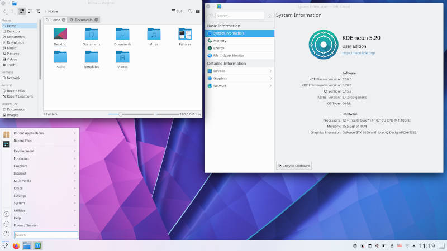Close the Documents tab in Dolphin
This screenshot has height=251, width=447.
click(96, 20)
